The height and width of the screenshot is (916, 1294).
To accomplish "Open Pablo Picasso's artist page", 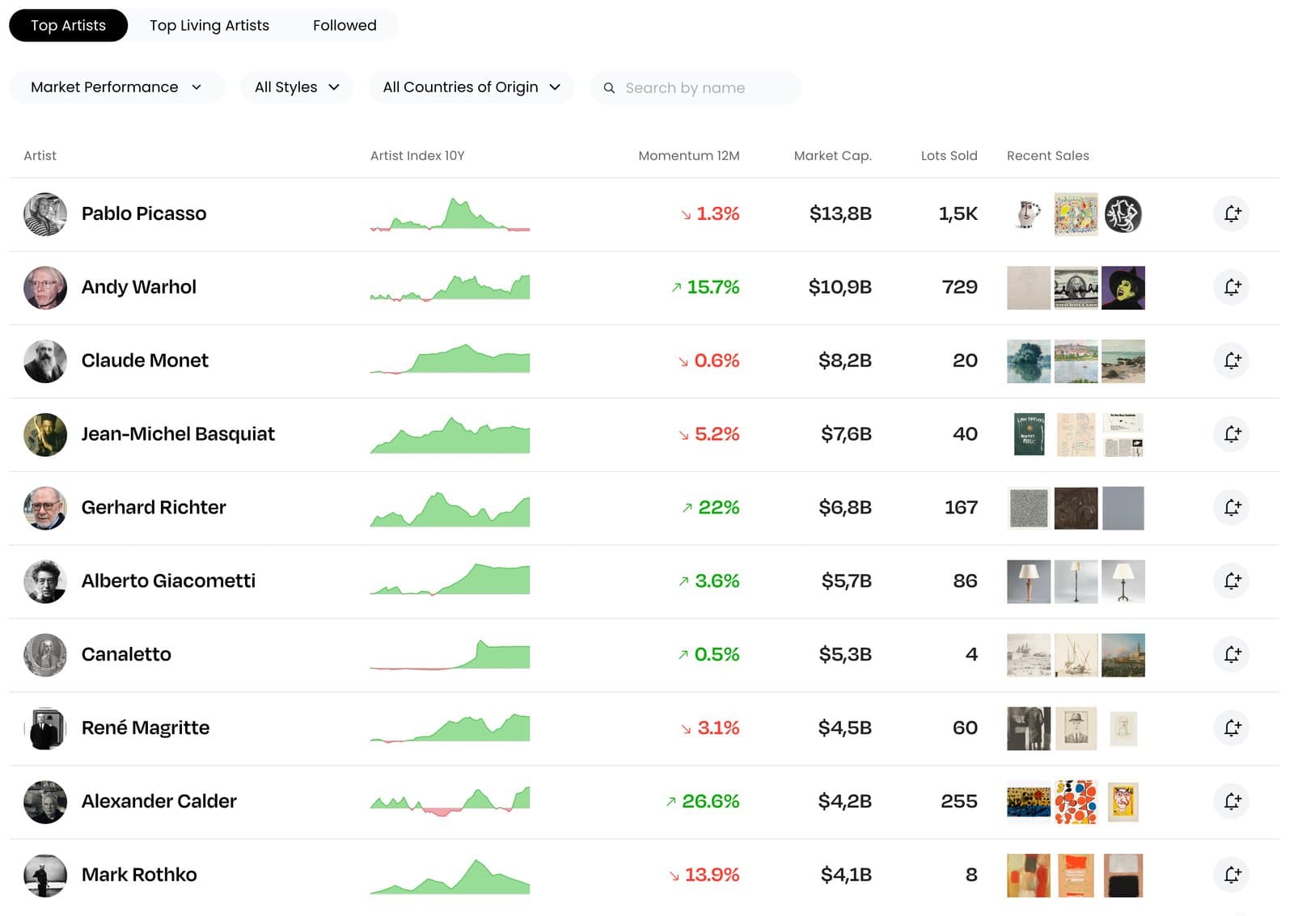I will tap(143, 213).
